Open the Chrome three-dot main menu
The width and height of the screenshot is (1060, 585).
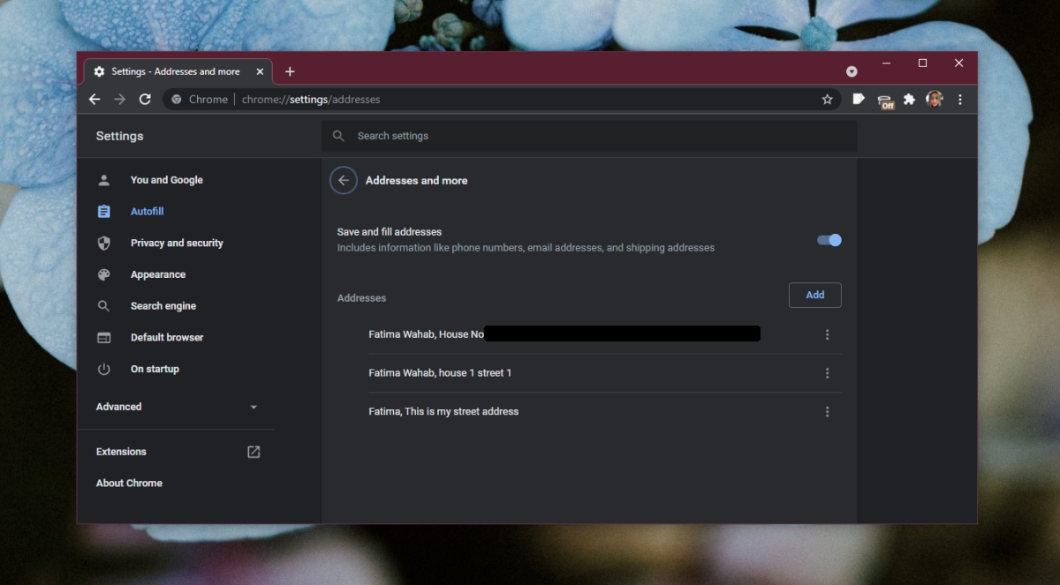pos(960,100)
